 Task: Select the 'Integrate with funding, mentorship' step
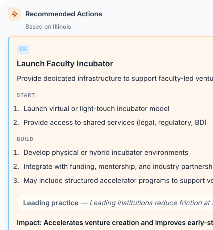pos(118,167)
